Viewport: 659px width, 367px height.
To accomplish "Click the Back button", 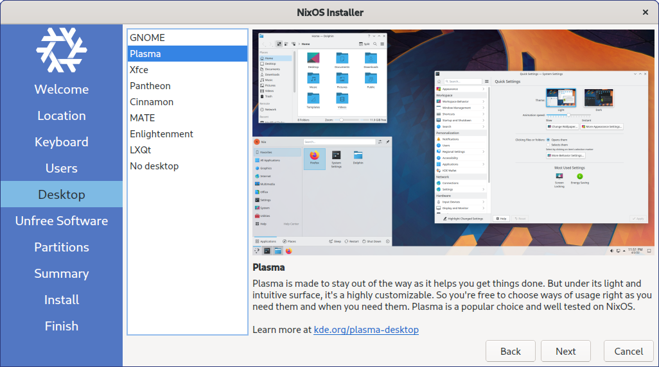I will tap(511, 351).
